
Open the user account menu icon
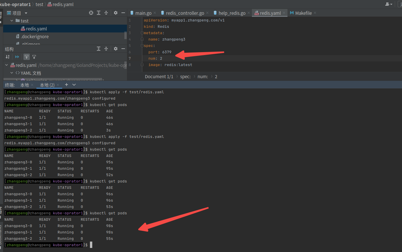(x=389, y=4)
